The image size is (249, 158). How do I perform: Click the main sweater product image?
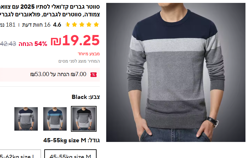pyautogui.click(x=176, y=72)
